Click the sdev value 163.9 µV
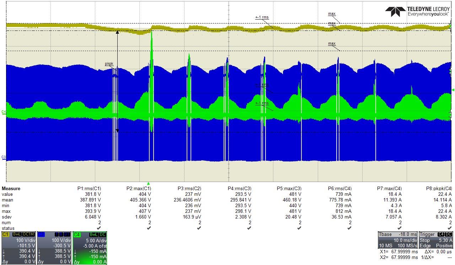Screen dimensions: 455x265 191,217
